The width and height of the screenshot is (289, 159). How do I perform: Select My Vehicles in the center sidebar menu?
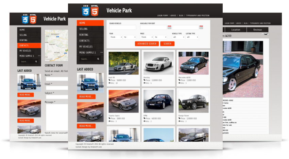90,47
